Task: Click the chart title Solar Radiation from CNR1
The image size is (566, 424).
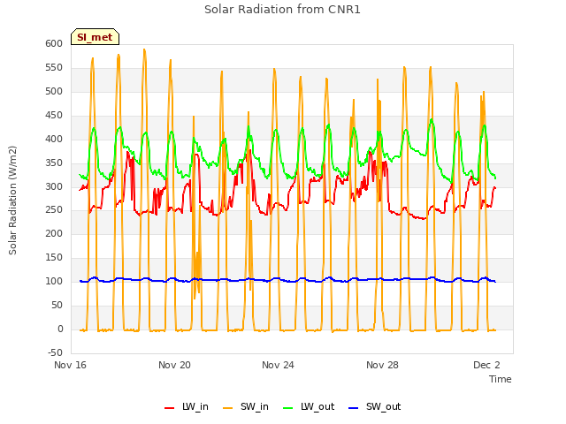Action: (x=282, y=10)
